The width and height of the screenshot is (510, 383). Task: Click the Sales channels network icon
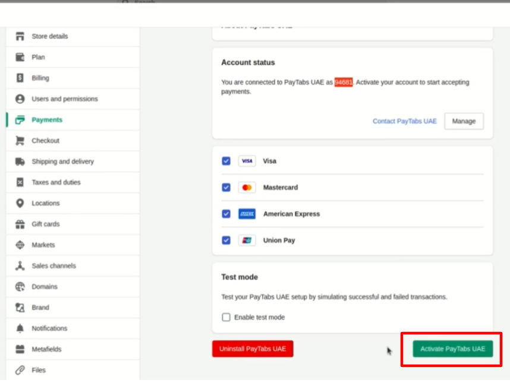tap(20, 266)
